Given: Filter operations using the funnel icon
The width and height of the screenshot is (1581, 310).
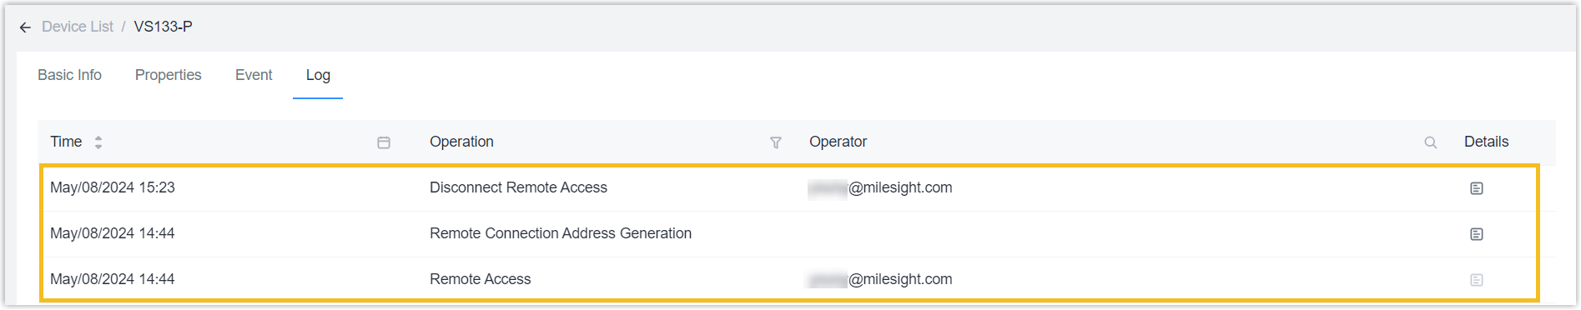Looking at the screenshot, I should pos(776,142).
